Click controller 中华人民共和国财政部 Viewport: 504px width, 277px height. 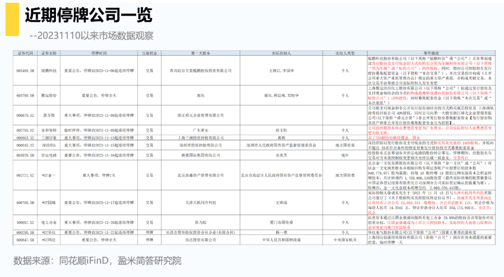[281, 240]
